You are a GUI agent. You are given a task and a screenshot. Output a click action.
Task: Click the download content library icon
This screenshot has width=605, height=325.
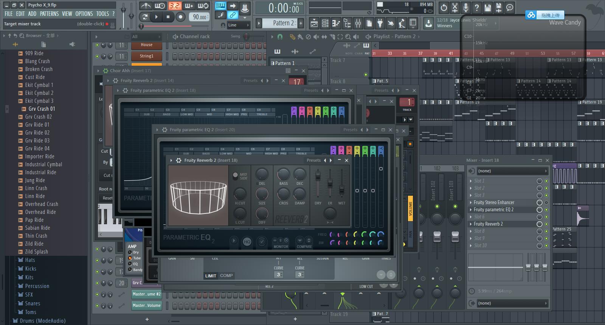[x=428, y=23]
